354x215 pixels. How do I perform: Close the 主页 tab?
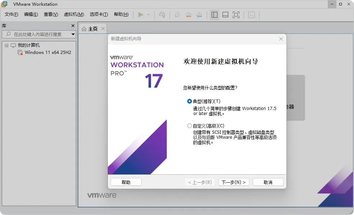click(x=103, y=28)
